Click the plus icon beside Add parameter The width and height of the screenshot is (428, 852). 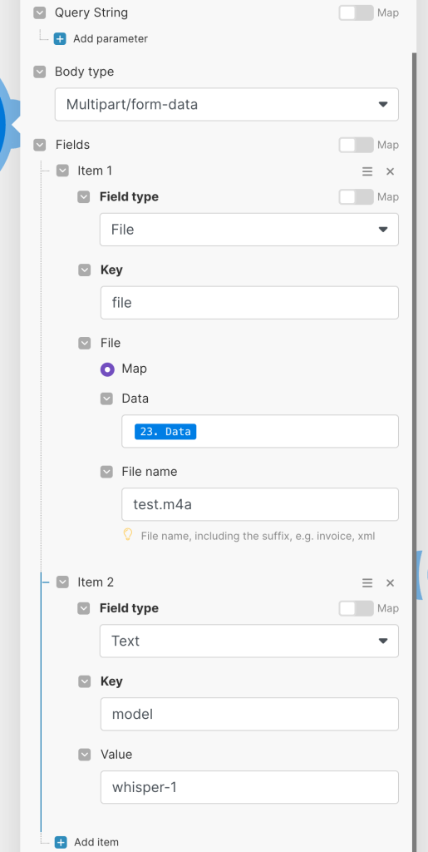60,38
